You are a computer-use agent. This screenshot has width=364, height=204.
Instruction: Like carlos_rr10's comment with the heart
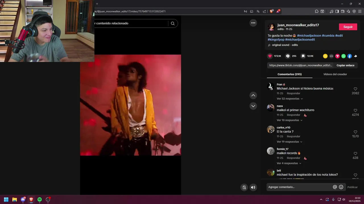[x=355, y=132]
